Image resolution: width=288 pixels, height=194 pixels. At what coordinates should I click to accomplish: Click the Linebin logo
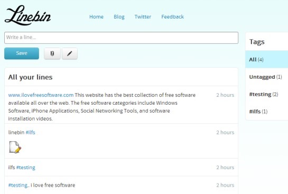pyautogui.click(x=27, y=15)
